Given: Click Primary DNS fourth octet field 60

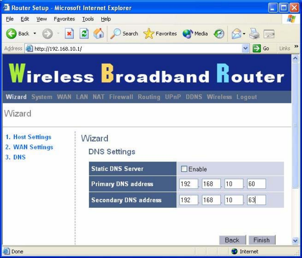Looking at the screenshot, I should pos(256,184).
